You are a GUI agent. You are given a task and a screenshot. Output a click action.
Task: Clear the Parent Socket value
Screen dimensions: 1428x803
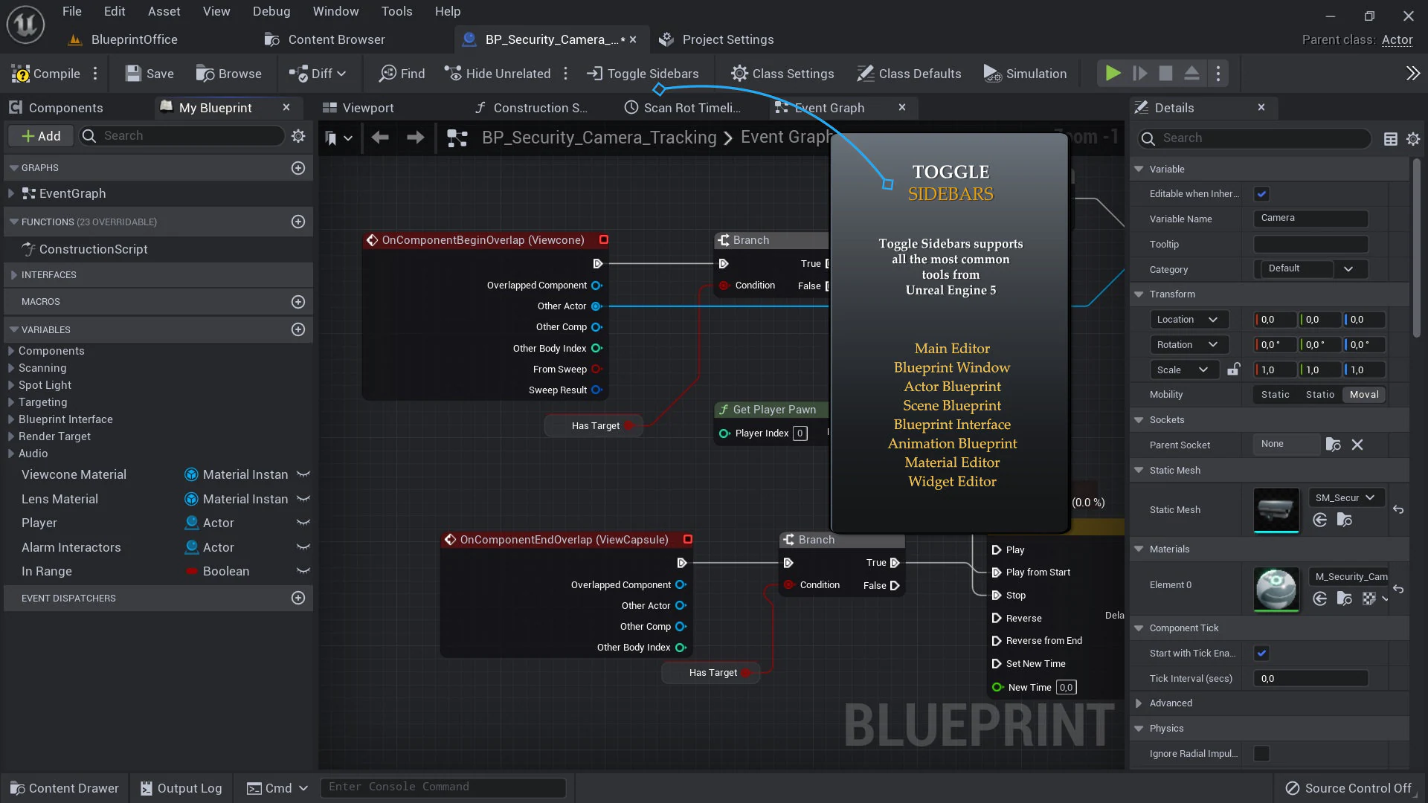pos(1357,445)
